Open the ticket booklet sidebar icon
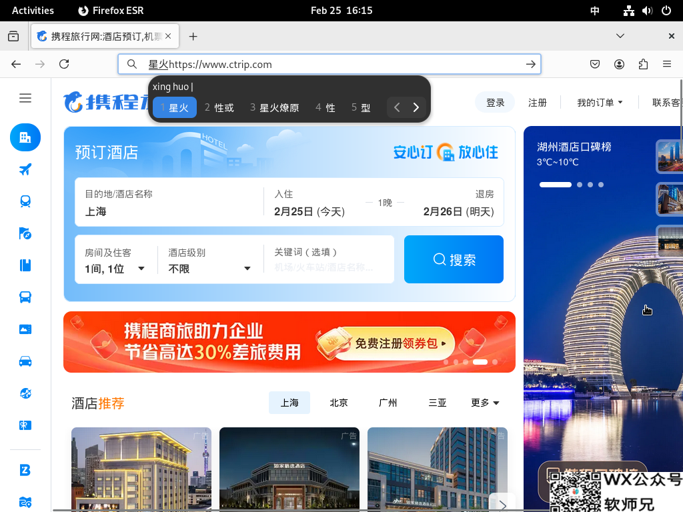This screenshot has height=512, width=683. click(25, 265)
